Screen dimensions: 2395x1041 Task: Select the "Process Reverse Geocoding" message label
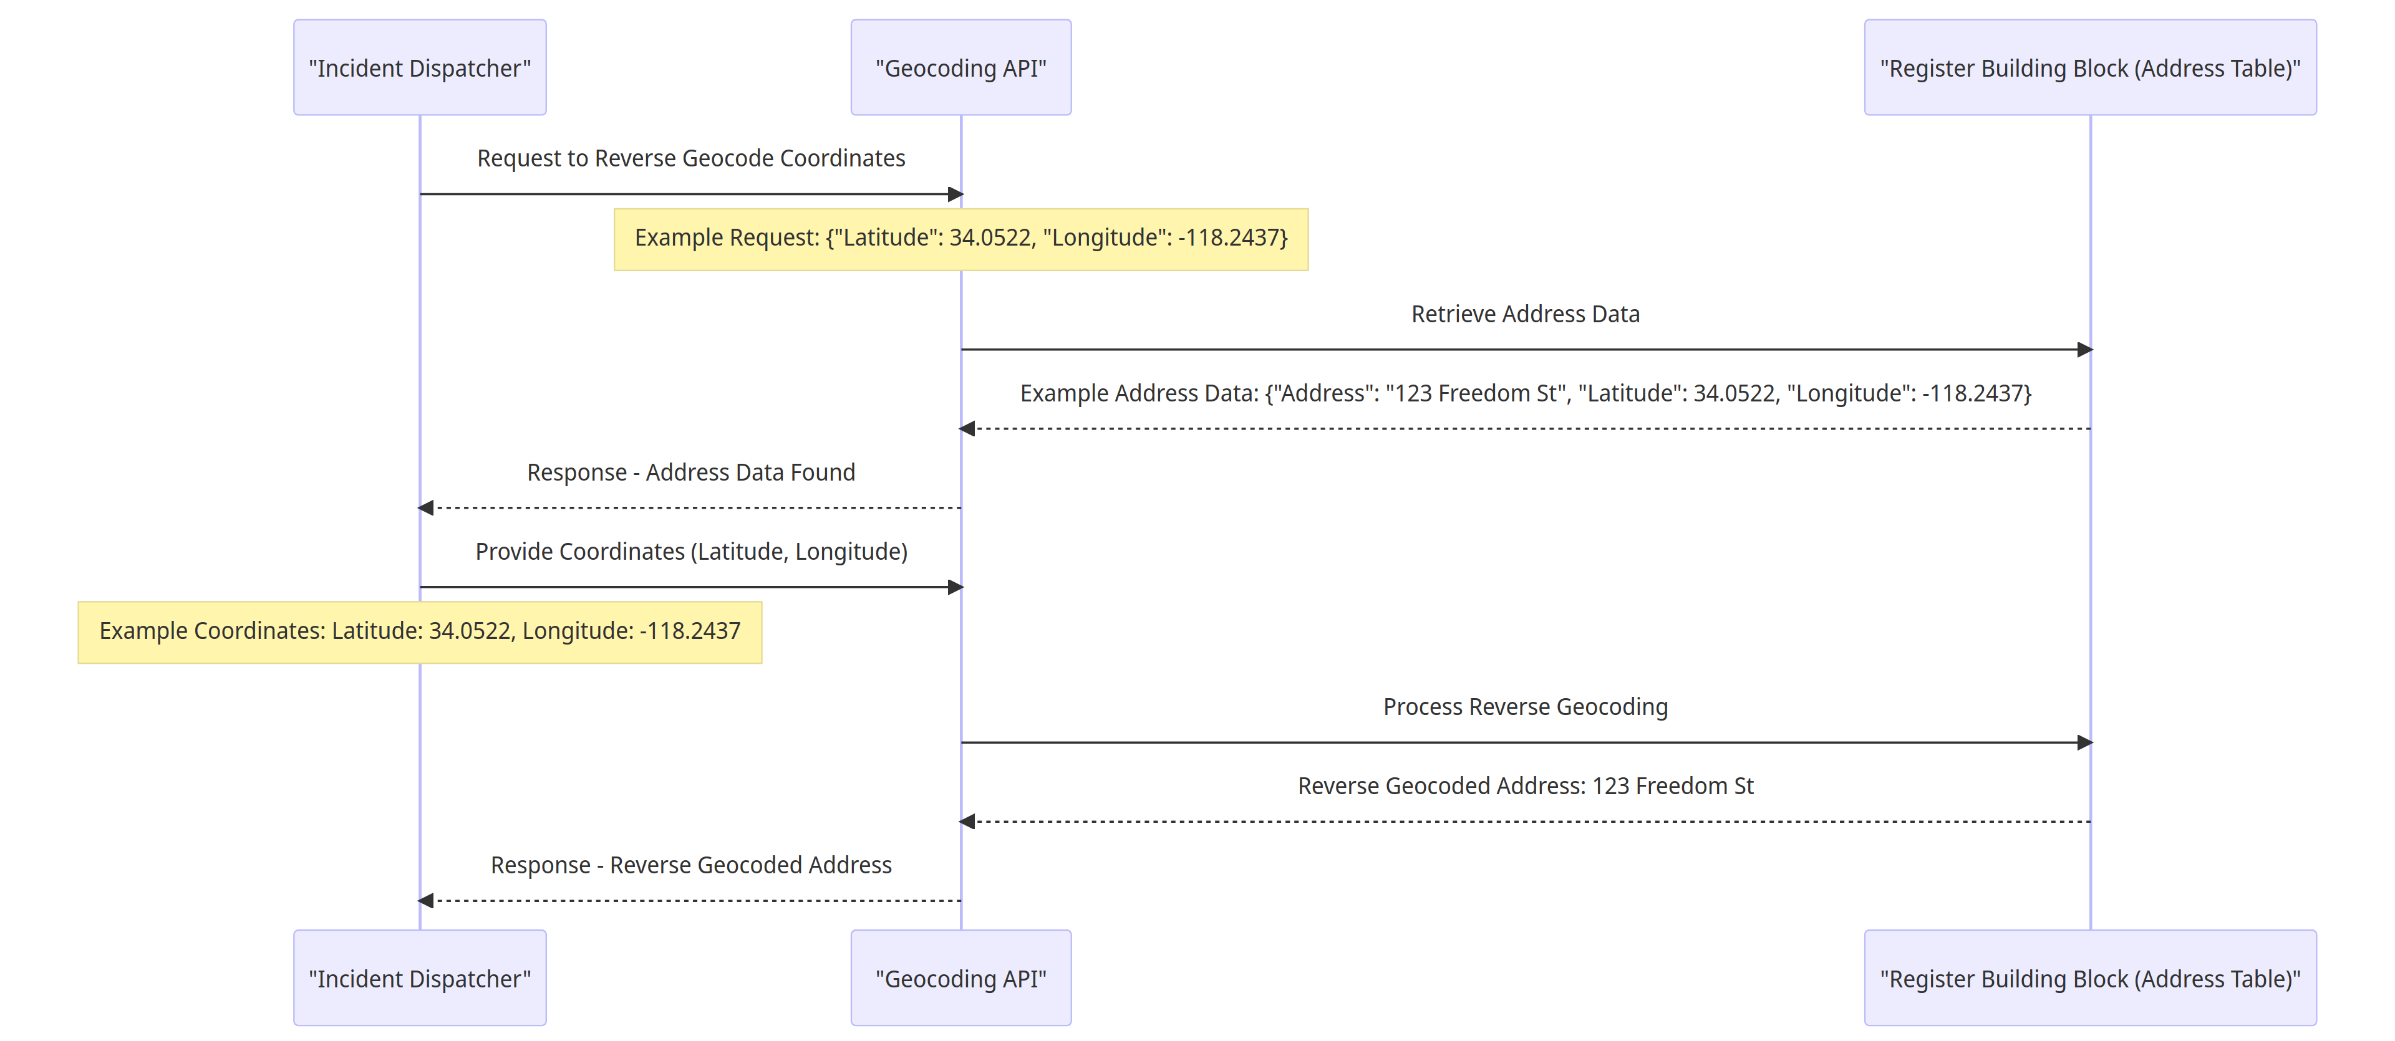(x=1525, y=706)
